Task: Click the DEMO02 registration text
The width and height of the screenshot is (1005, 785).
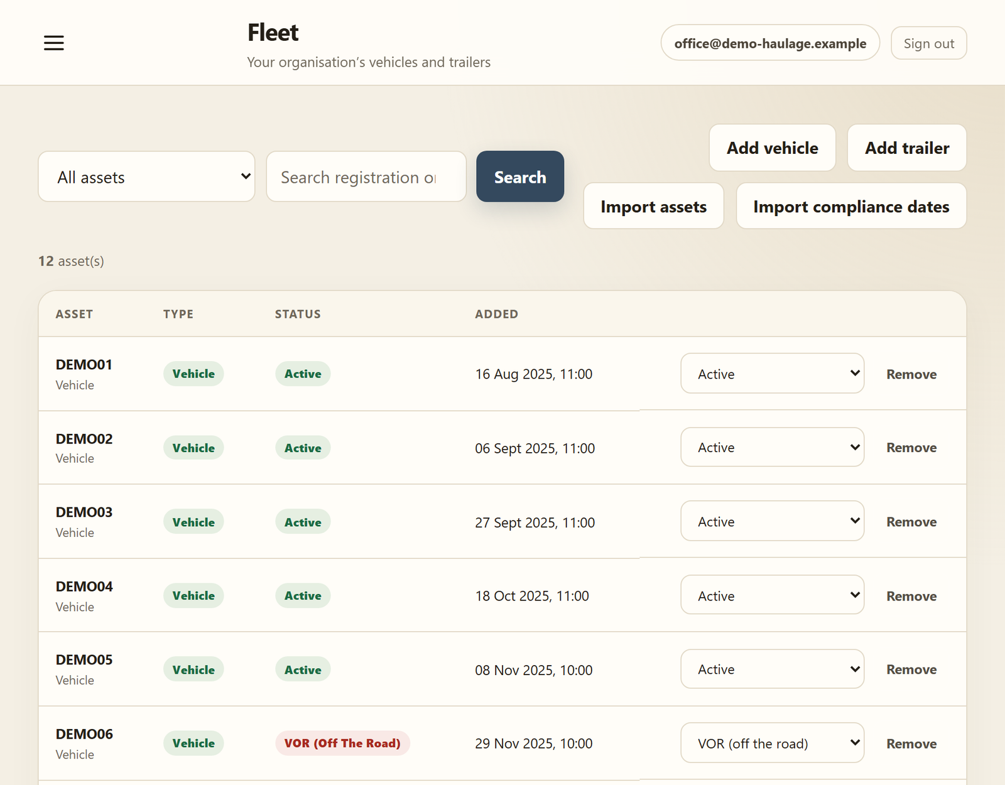Action: (84, 439)
